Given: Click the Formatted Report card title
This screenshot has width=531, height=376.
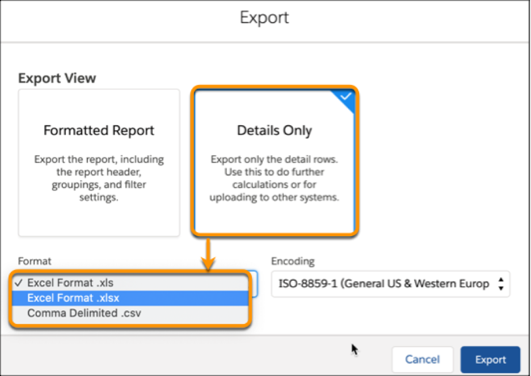Looking at the screenshot, I should [x=99, y=131].
